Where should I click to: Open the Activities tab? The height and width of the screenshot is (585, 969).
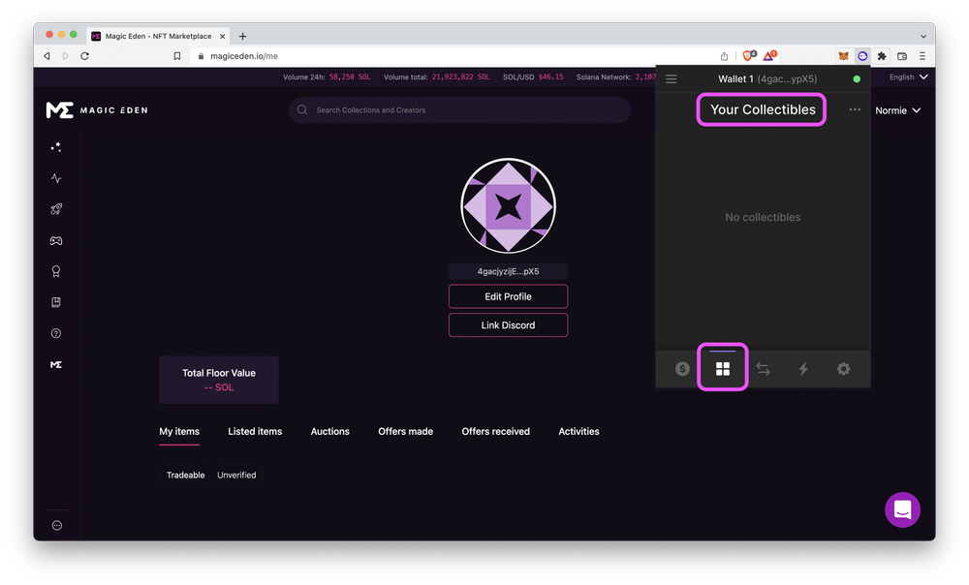579,431
